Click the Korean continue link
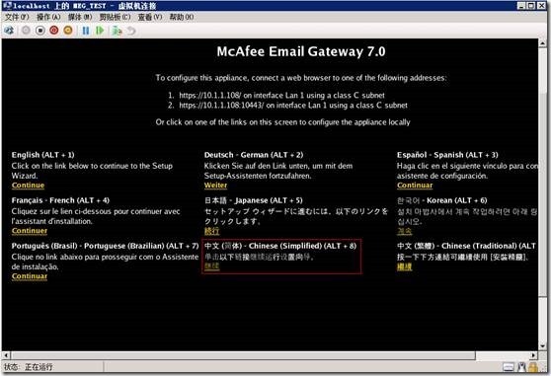The height and width of the screenshot is (376, 551). coord(405,231)
